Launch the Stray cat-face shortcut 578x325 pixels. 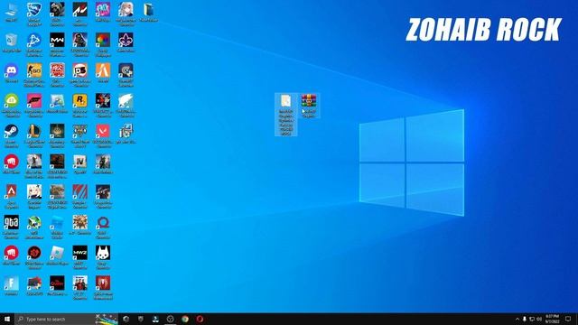(103, 256)
